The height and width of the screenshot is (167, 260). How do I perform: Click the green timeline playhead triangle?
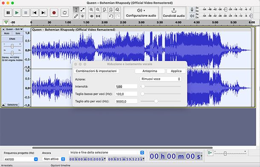pos(6,22)
